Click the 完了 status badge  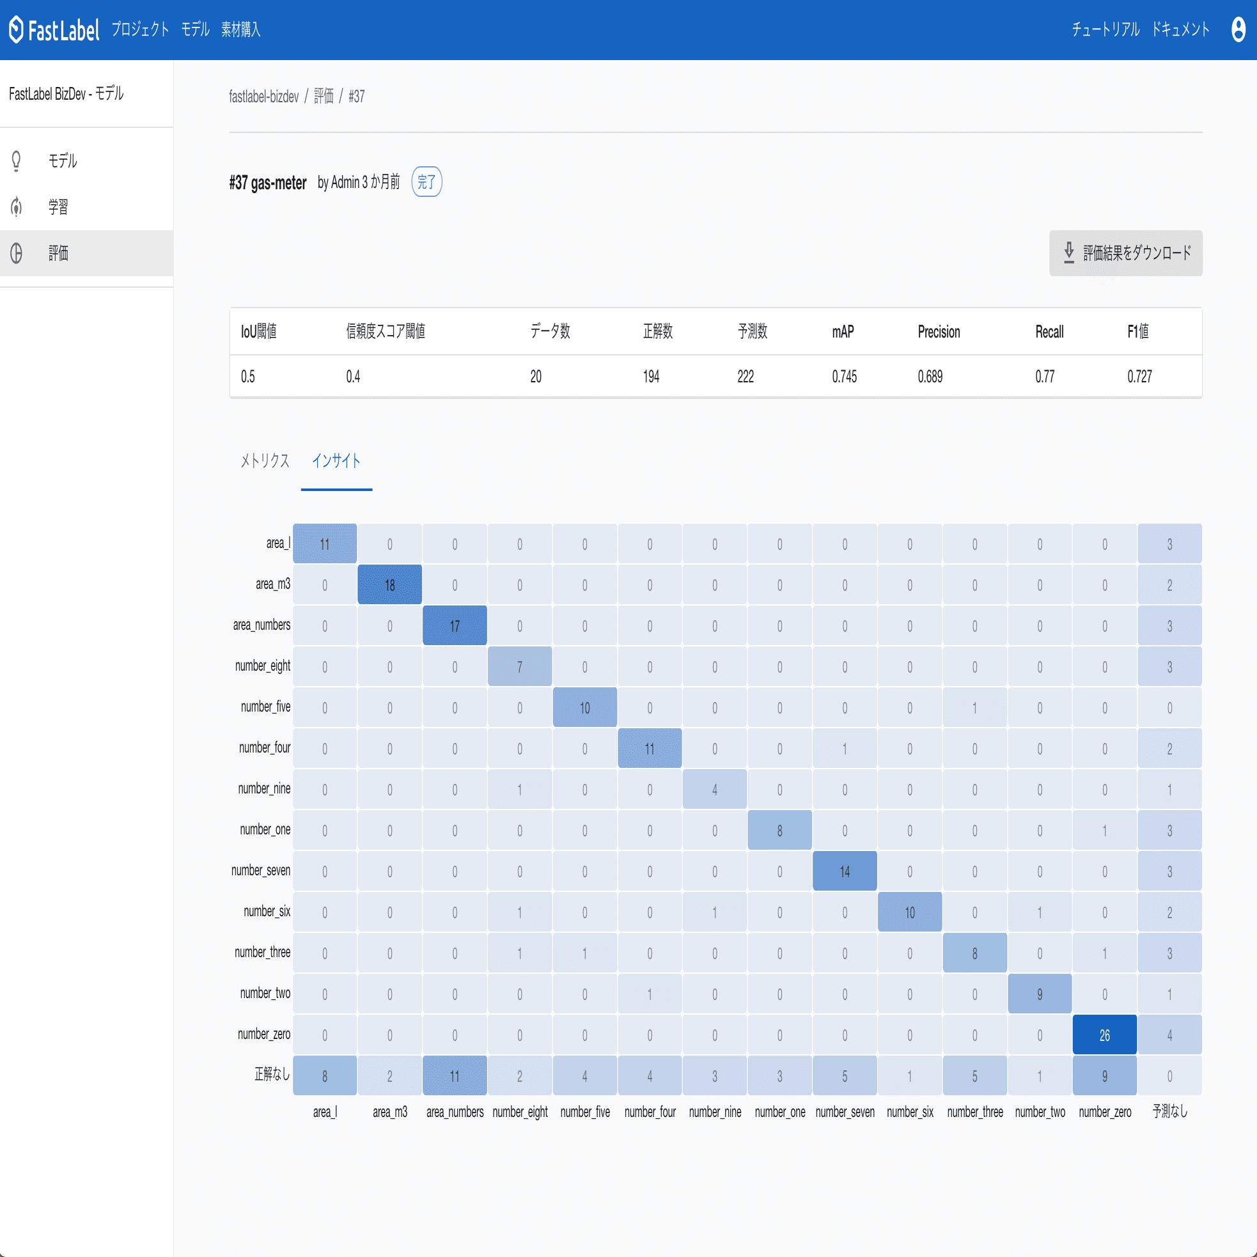(427, 182)
